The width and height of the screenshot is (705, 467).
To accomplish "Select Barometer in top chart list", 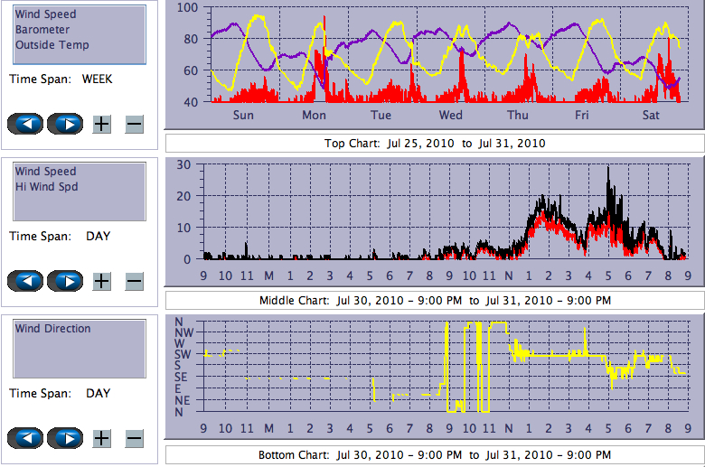I will 42,30.
